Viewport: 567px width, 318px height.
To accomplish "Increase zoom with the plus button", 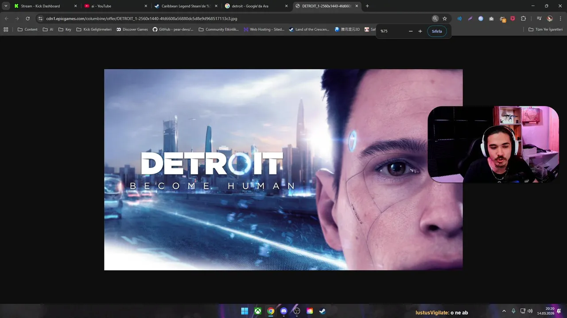I will pos(420,31).
